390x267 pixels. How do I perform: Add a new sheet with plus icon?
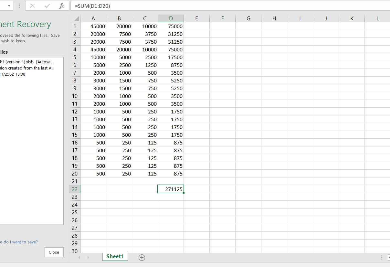[x=142, y=257]
